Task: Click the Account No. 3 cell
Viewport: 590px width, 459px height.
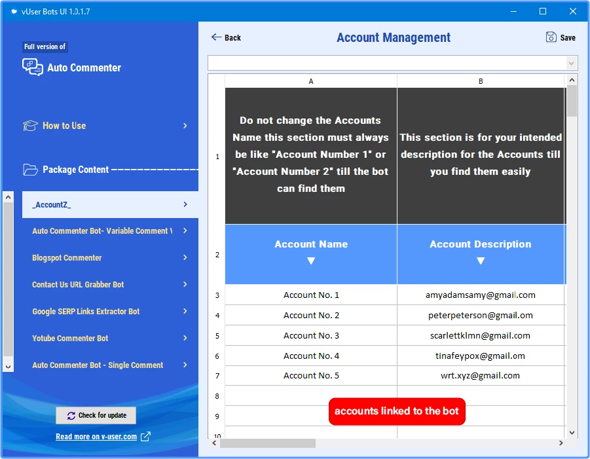Action: [x=311, y=336]
